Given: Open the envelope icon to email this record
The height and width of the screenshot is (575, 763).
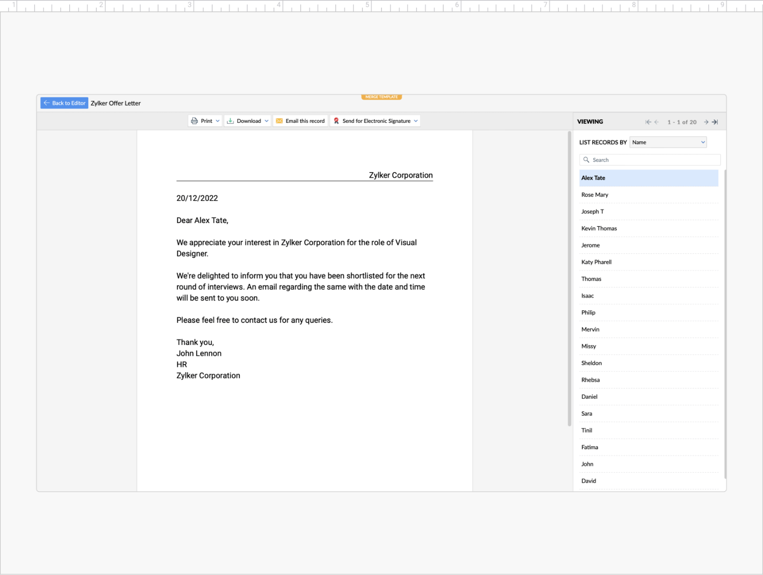Looking at the screenshot, I should coord(280,121).
